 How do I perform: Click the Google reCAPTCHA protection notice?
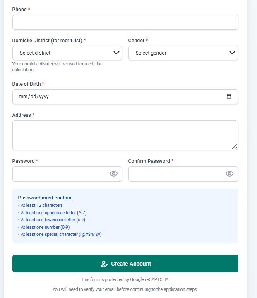(125, 279)
